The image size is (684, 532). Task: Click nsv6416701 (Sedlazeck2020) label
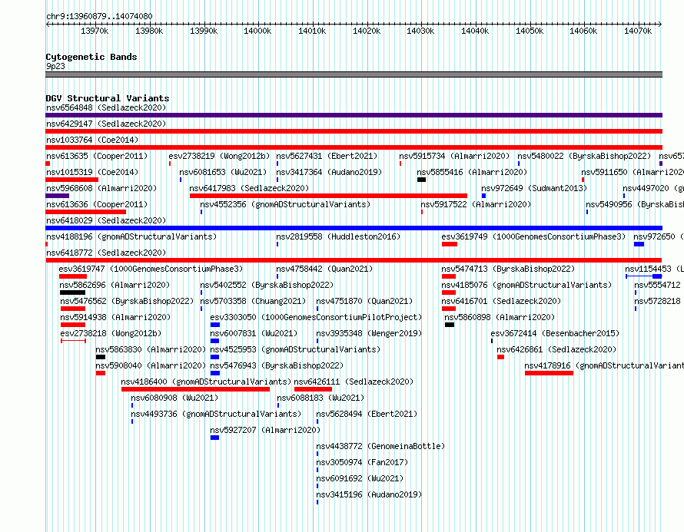501,301
